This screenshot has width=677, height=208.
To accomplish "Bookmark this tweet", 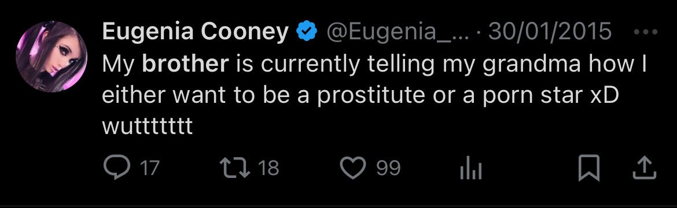I will click(x=589, y=168).
